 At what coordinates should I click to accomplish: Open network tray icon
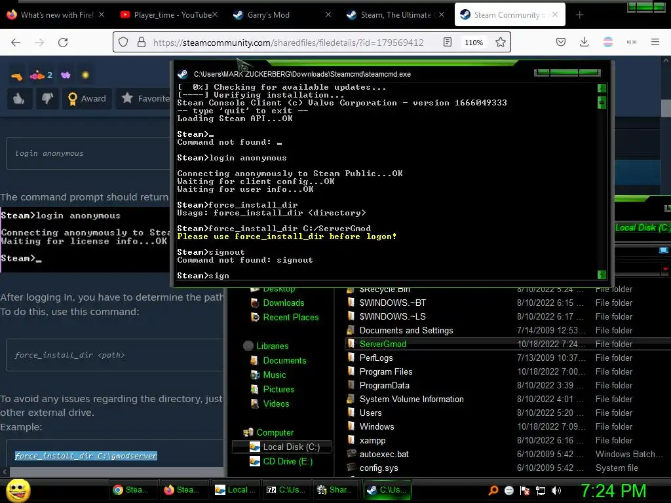541,491
